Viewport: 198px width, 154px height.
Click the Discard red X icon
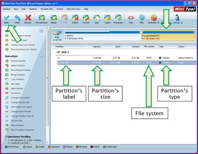(28, 18)
